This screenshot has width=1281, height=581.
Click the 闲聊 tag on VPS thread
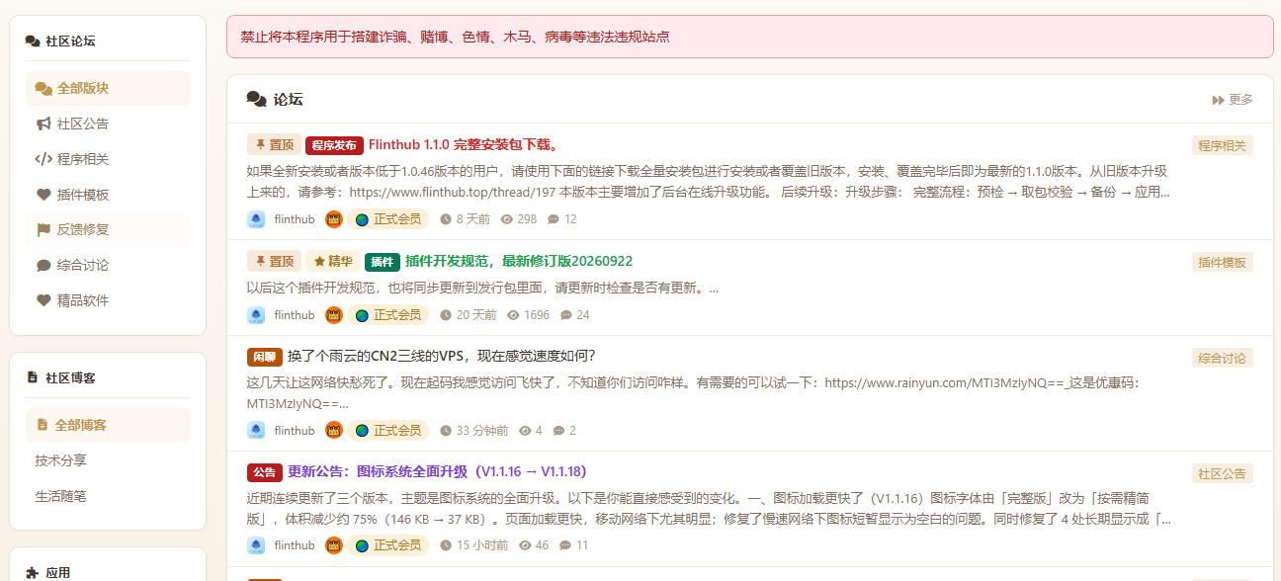[x=265, y=357]
